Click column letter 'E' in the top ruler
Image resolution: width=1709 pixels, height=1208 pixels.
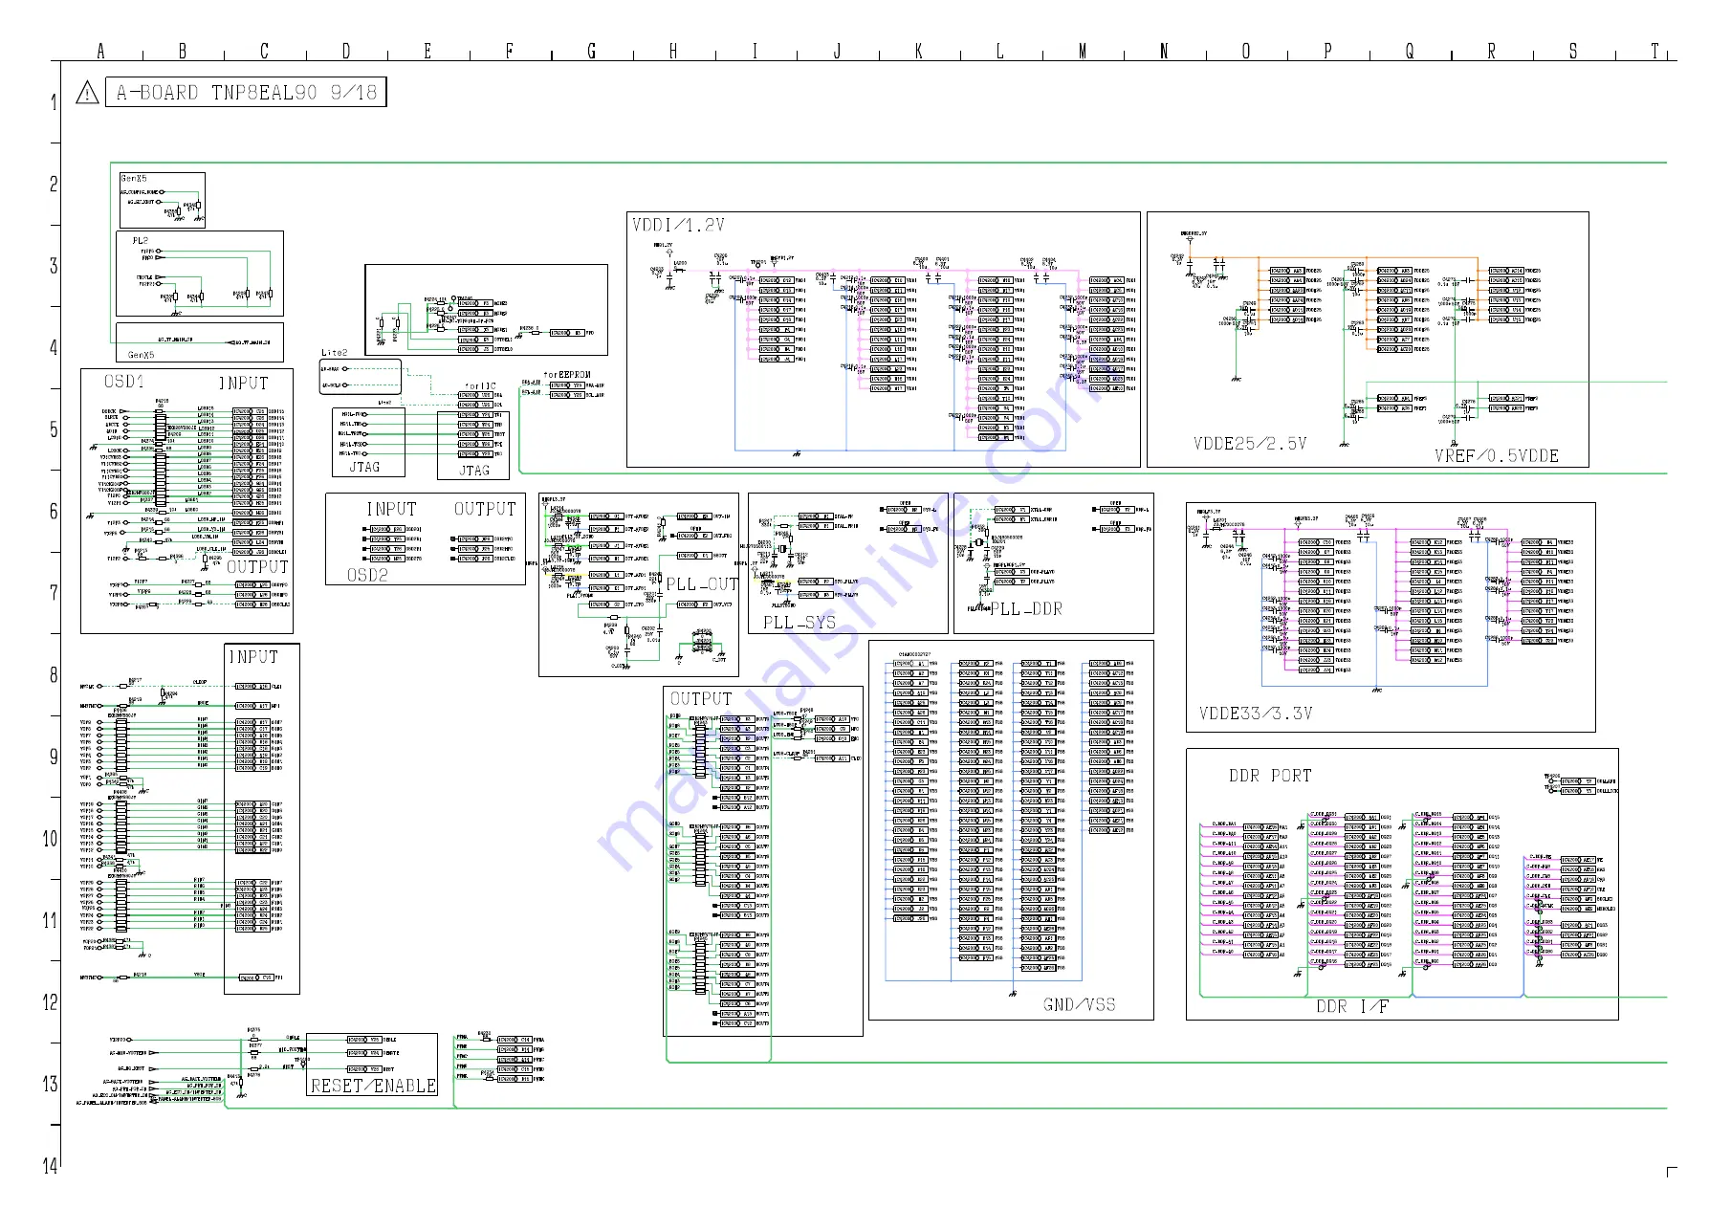(x=427, y=52)
